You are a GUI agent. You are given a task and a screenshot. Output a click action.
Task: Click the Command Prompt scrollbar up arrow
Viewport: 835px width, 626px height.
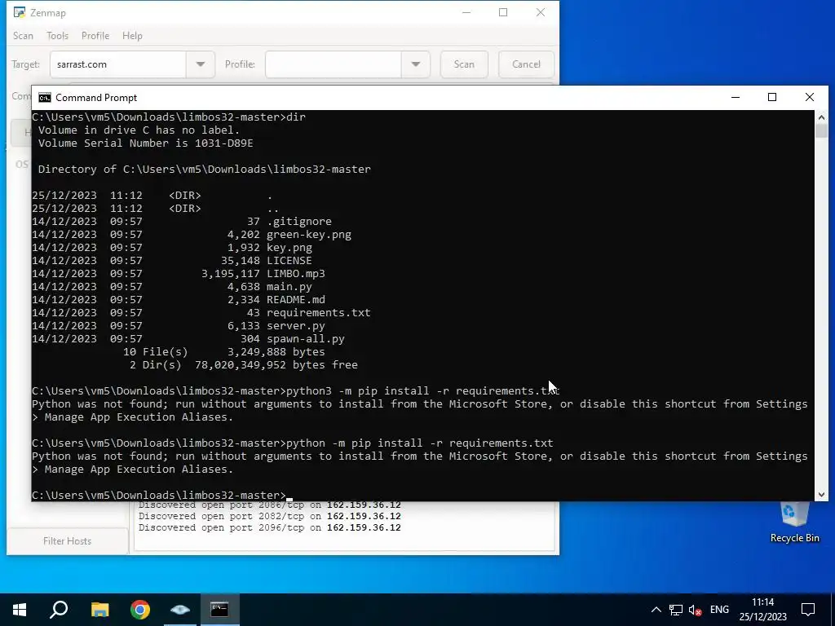point(821,117)
